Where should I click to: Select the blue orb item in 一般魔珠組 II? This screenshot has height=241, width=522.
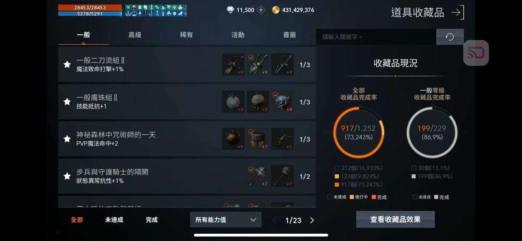click(282, 102)
